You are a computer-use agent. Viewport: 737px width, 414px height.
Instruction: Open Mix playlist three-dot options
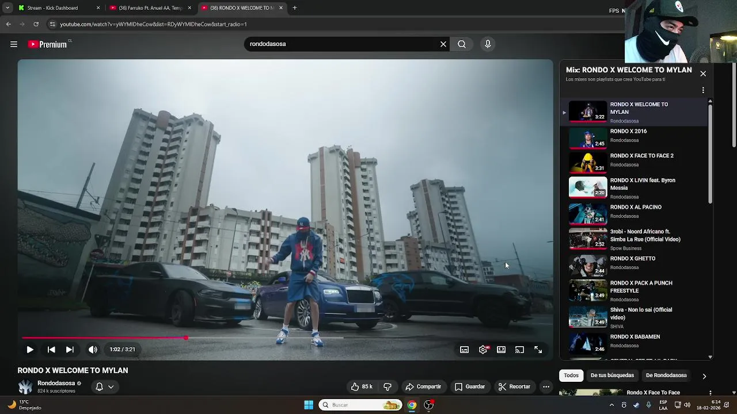pos(703,90)
